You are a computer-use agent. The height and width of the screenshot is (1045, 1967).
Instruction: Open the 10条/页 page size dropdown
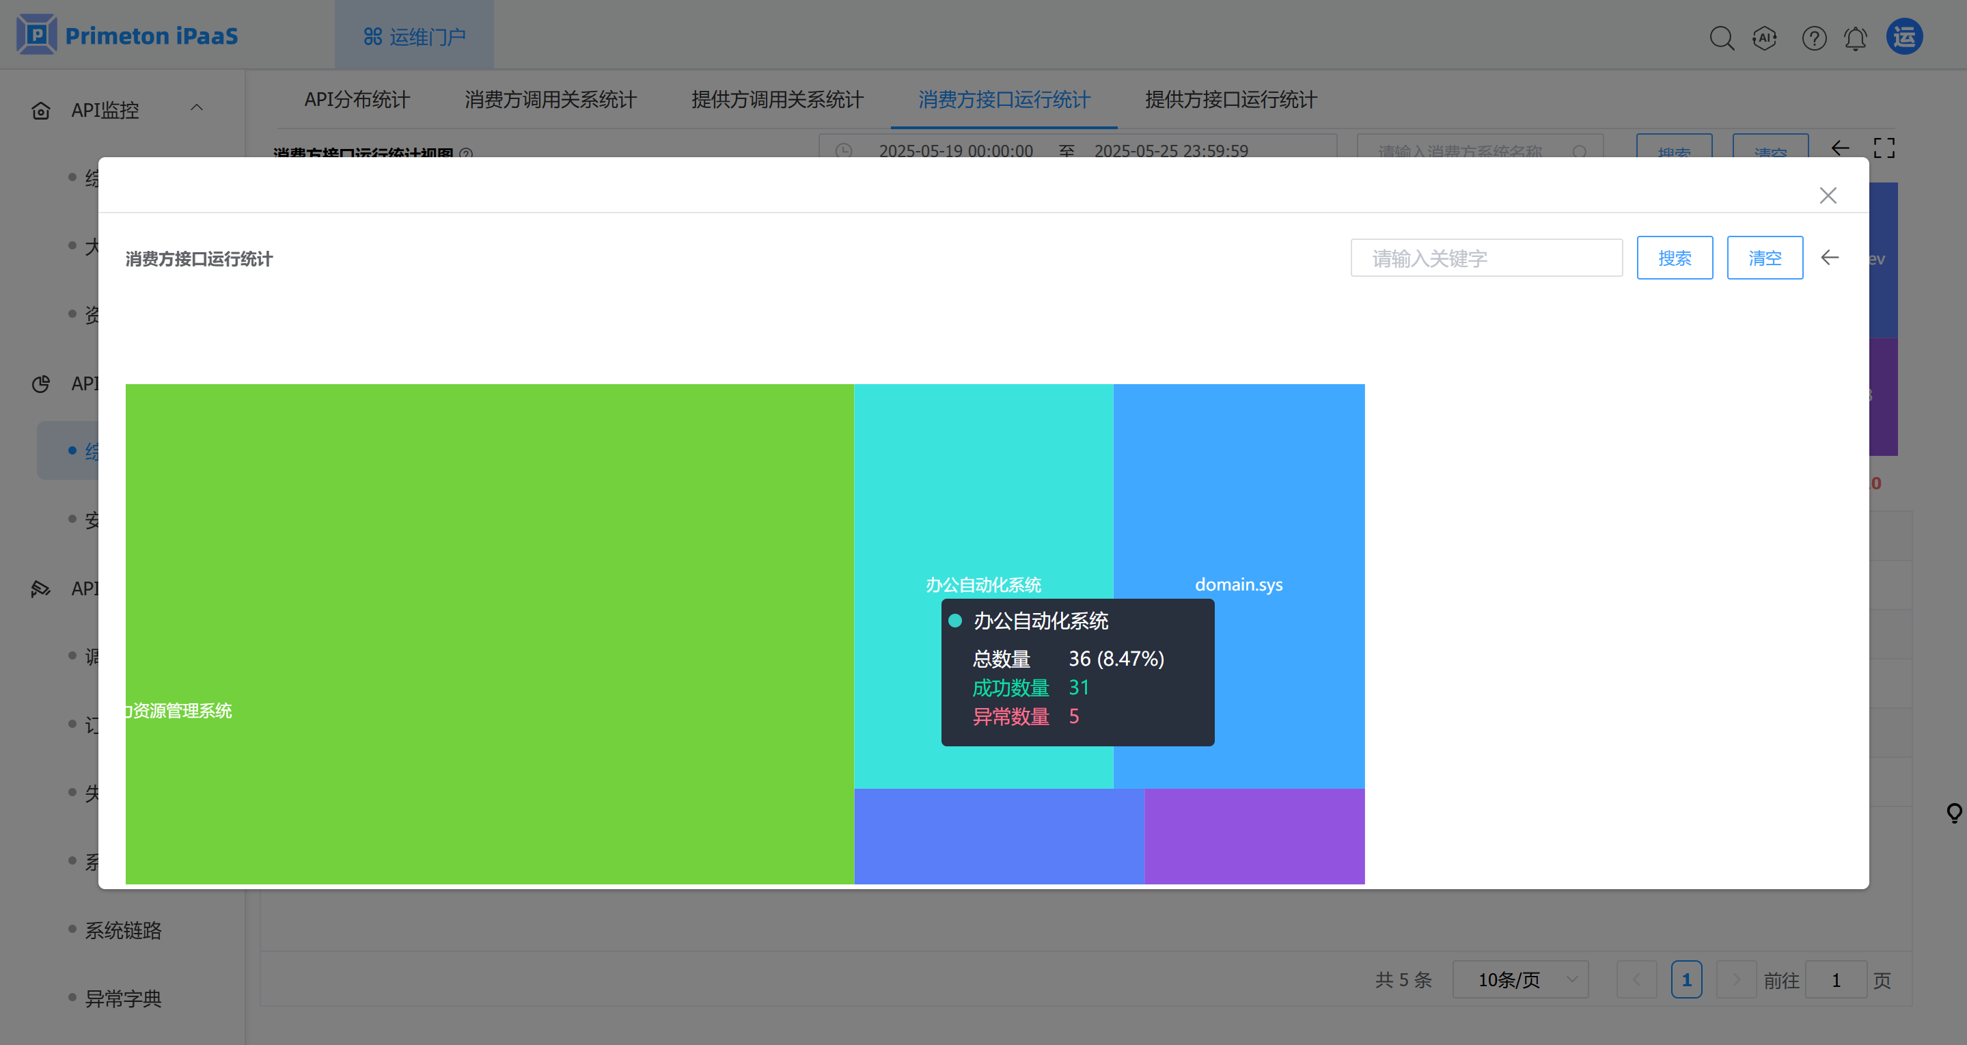(1519, 979)
